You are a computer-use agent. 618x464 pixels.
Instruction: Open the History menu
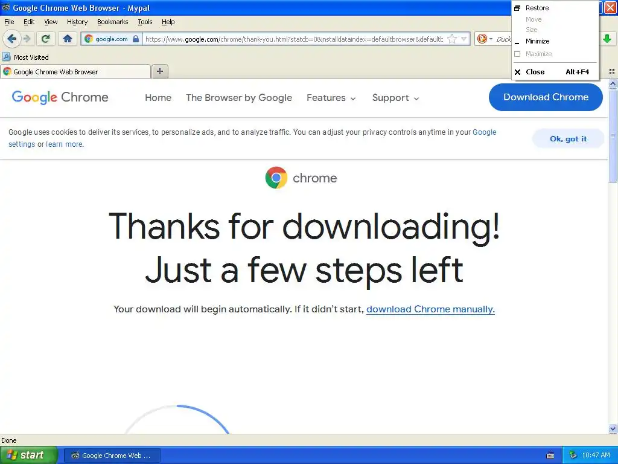77,22
